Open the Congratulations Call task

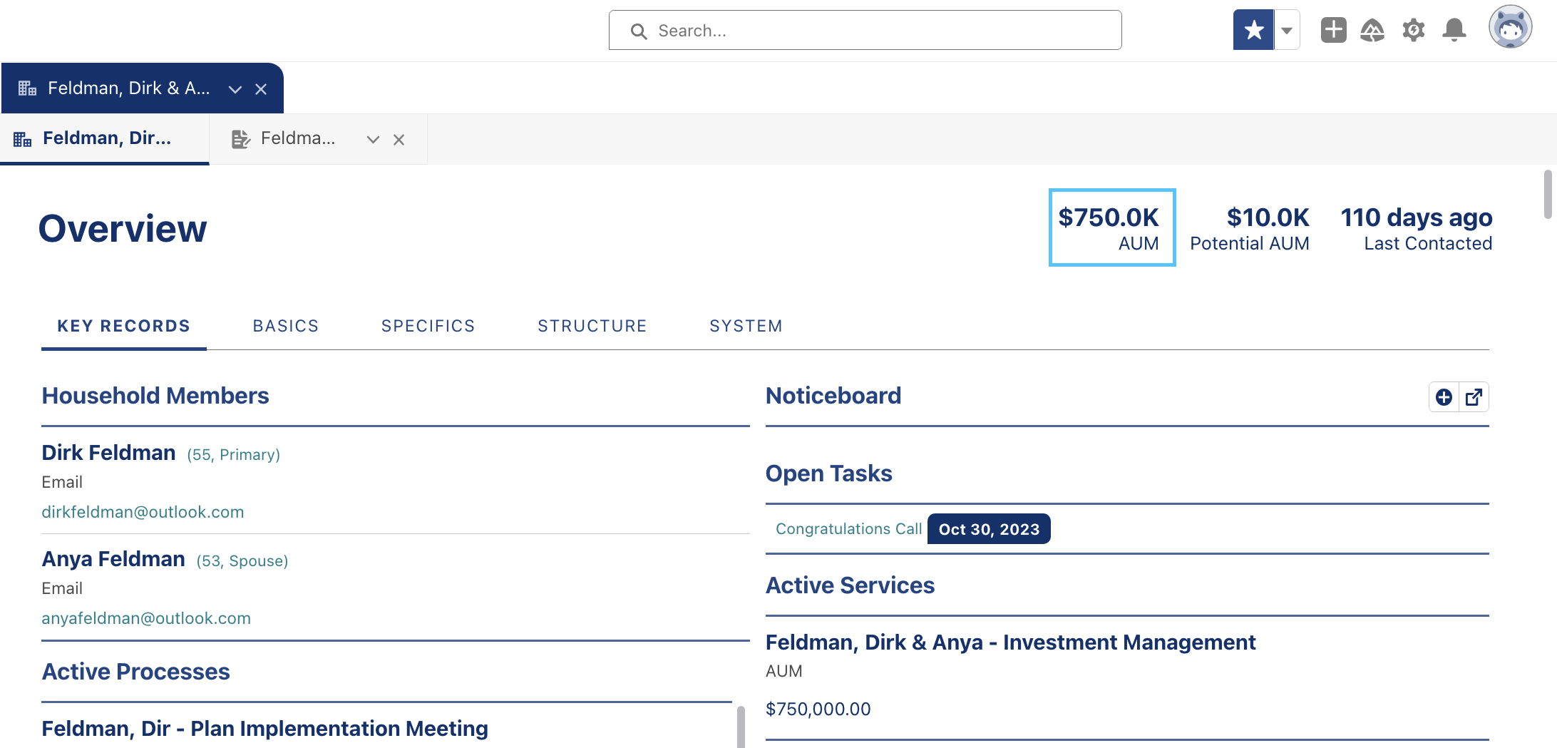pos(848,529)
